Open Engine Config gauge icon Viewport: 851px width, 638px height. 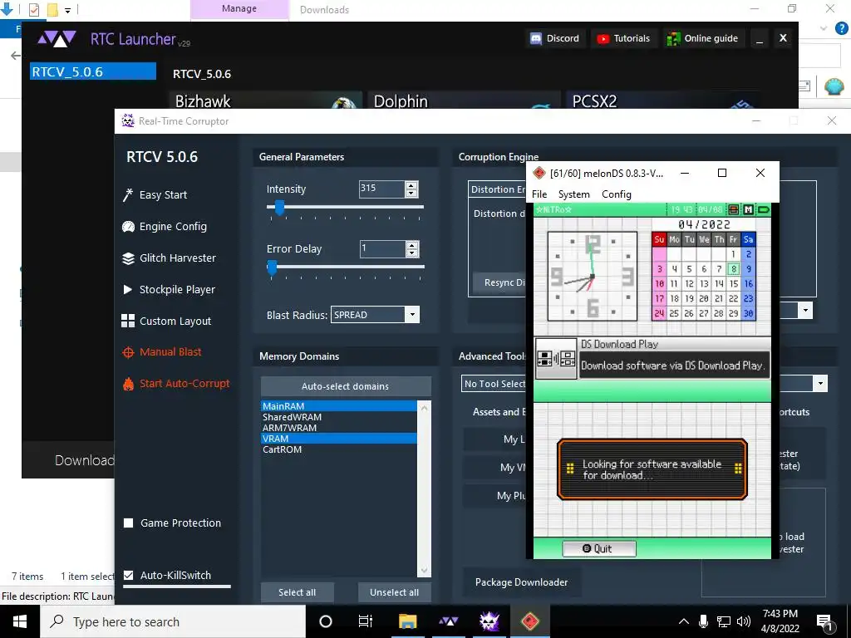click(128, 226)
